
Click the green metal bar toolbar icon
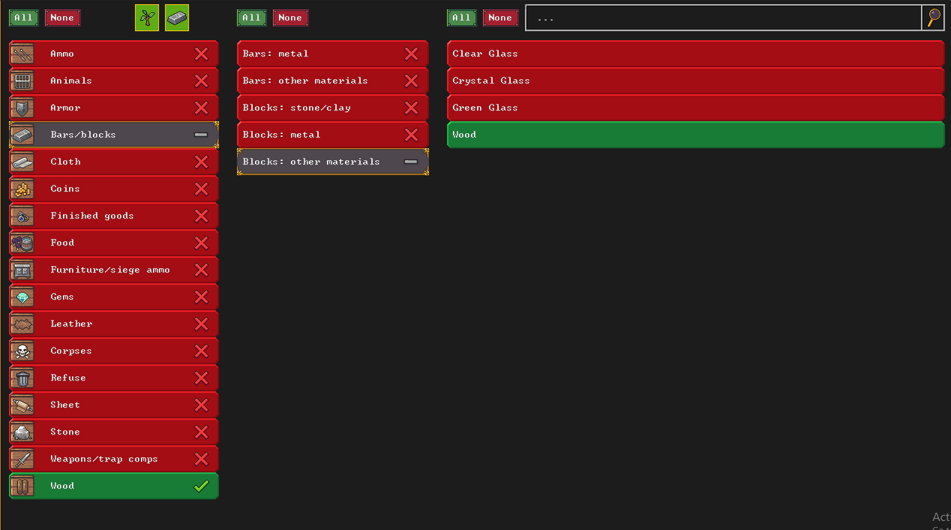[177, 18]
